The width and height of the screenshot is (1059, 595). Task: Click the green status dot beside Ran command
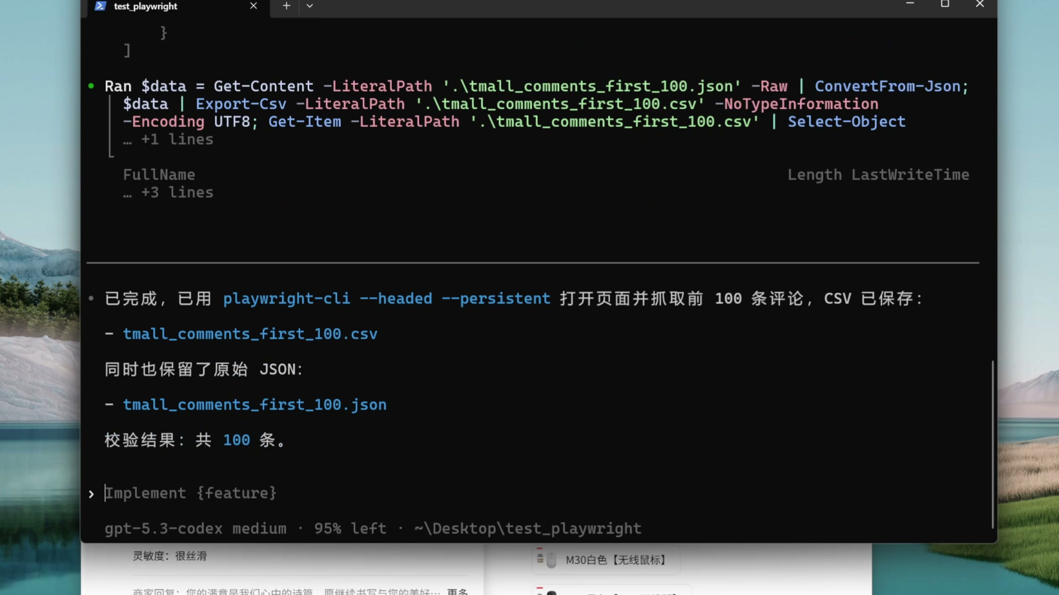[x=91, y=86]
